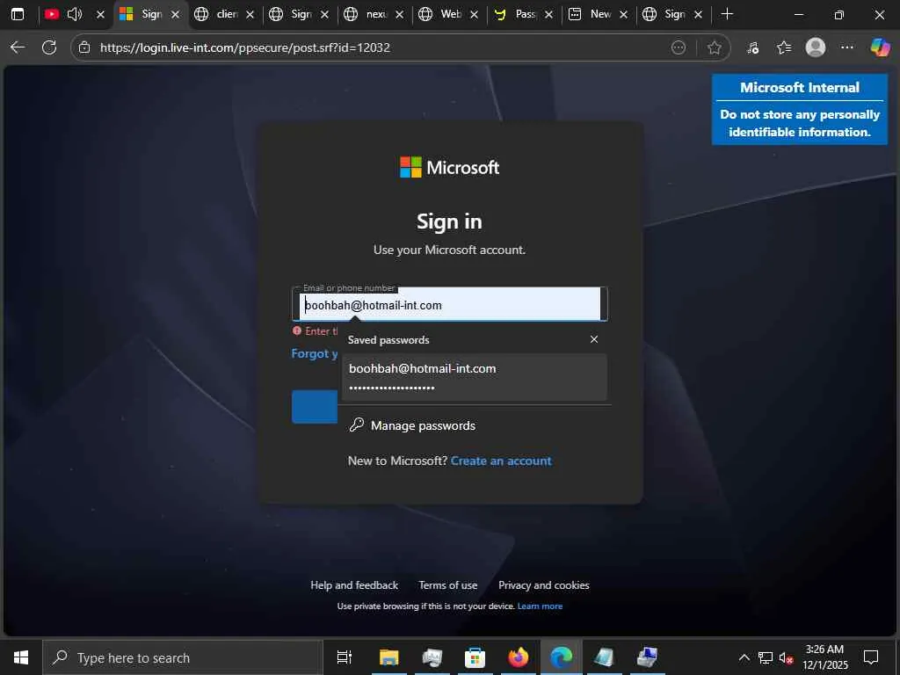Open Microsoft Edge taskbar icon
Screen dimensions: 900x675
[x=561, y=657]
